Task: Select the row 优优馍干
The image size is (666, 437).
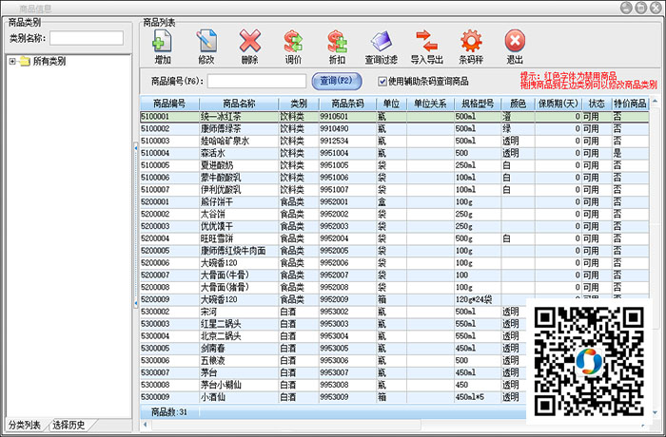Action: coord(394,226)
